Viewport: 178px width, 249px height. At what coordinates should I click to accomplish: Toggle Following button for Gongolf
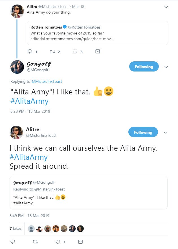(x=144, y=67)
